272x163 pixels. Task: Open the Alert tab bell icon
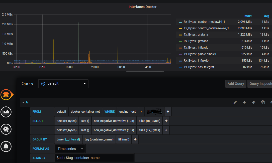6,146
